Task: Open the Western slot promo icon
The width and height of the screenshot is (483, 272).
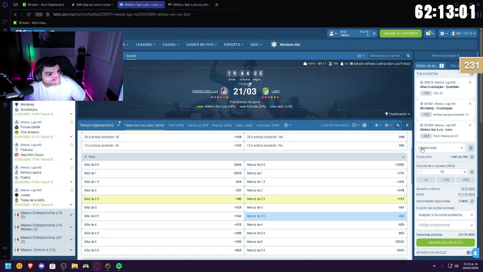Action: (x=274, y=45)
